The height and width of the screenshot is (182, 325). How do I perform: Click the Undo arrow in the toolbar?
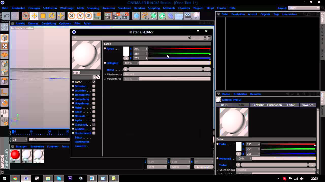[6, 16]
